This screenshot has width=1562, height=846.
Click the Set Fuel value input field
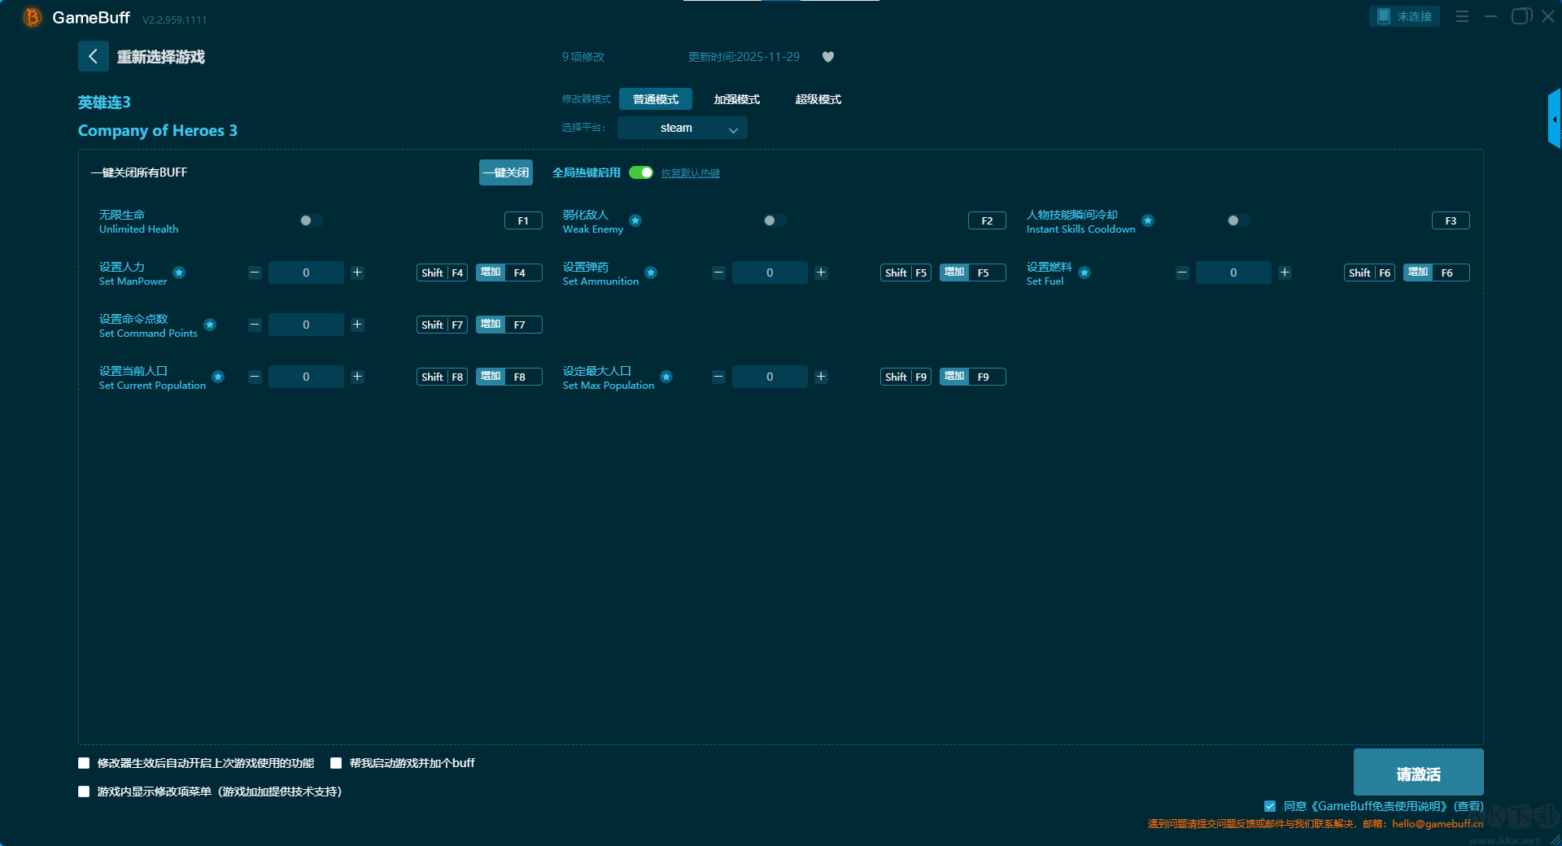click(1233, 273)
